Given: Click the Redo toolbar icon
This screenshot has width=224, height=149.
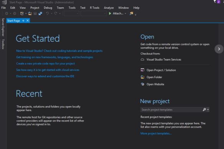Looking at the screenshot, I should [56, 13].
